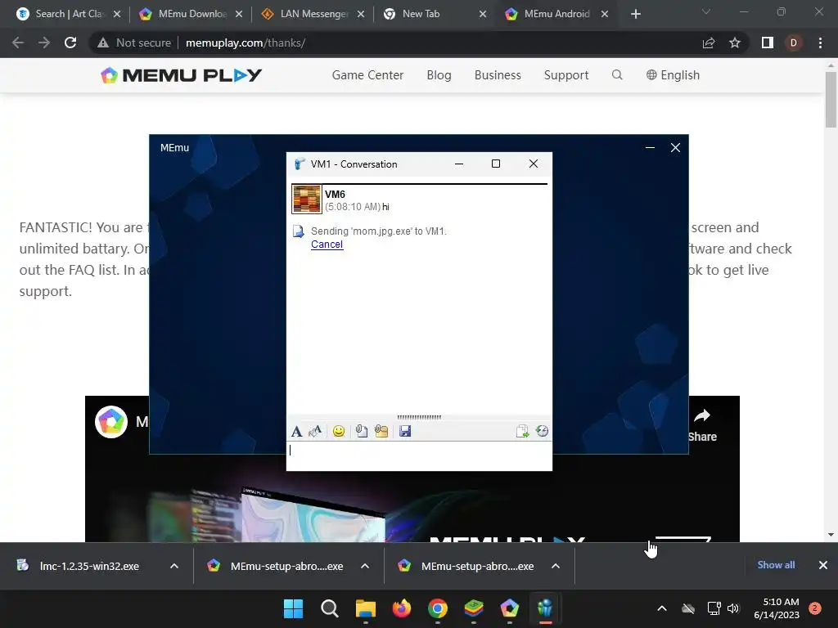Open the font chooser in LAN Messenger toolbar

tap(296, 431)
